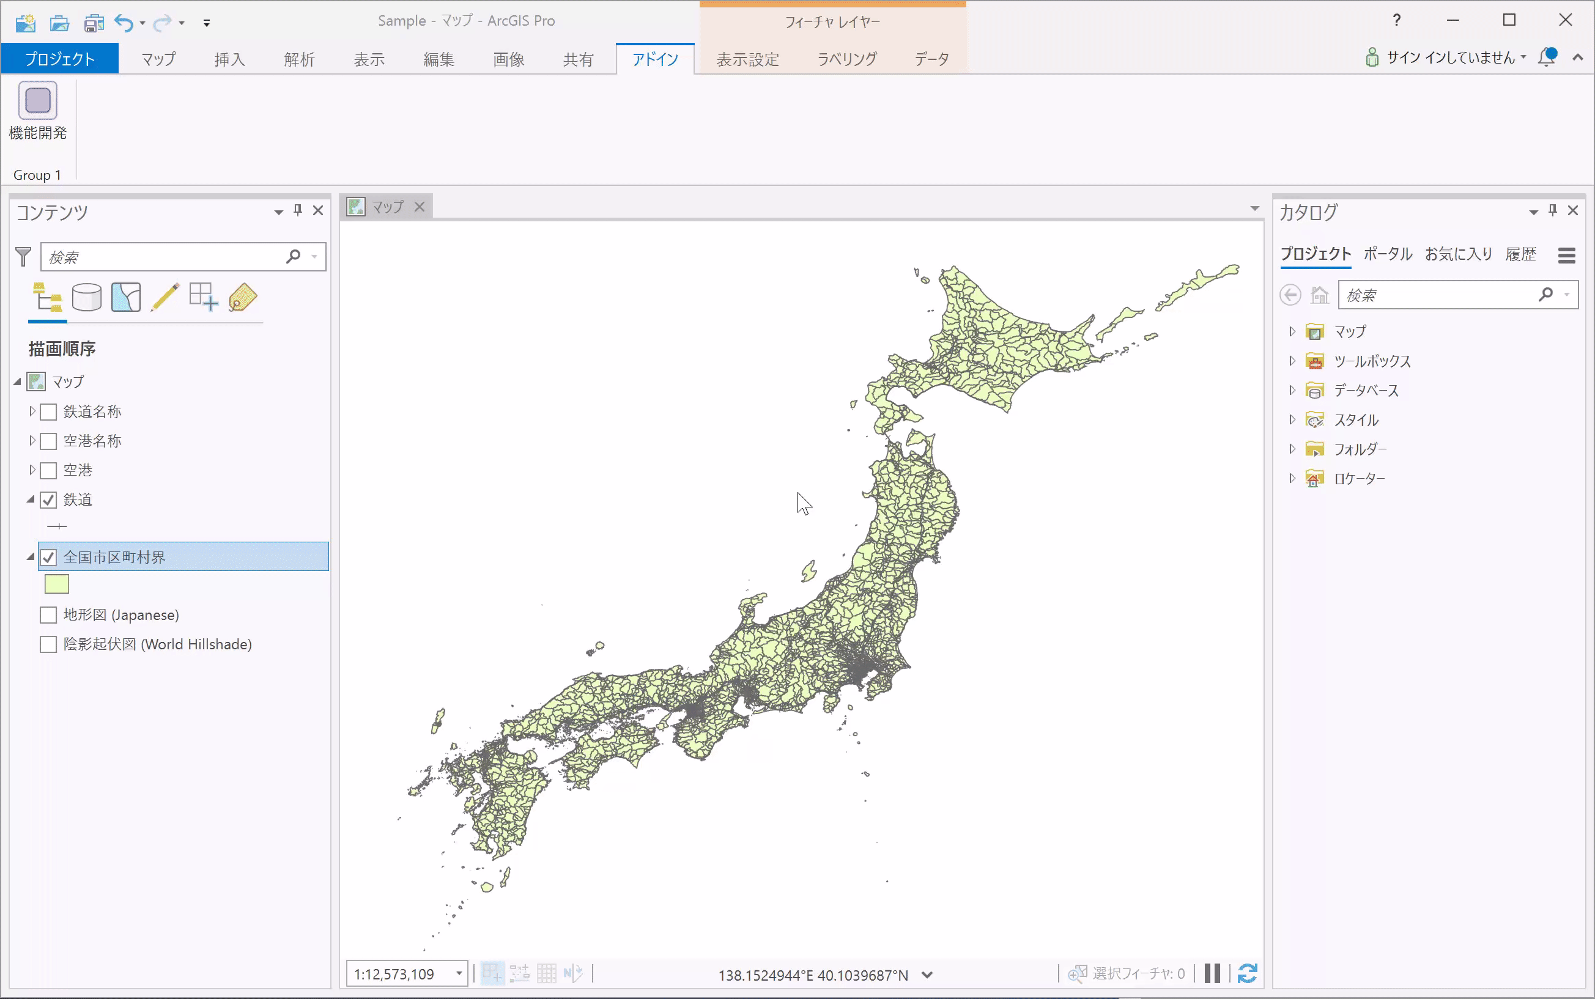Image resolution: width=1595 pixels, height=999 pixels.
Task: Select List By Selection icon
Action: (125, 297)
